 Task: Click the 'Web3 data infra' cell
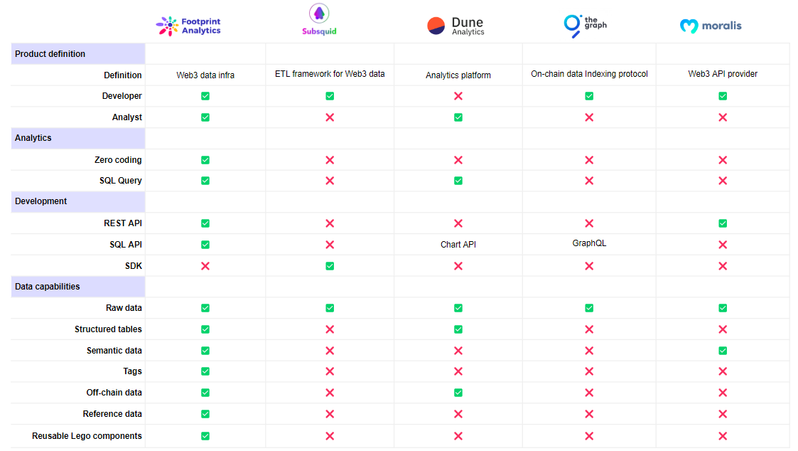click(x=205, y=75)
